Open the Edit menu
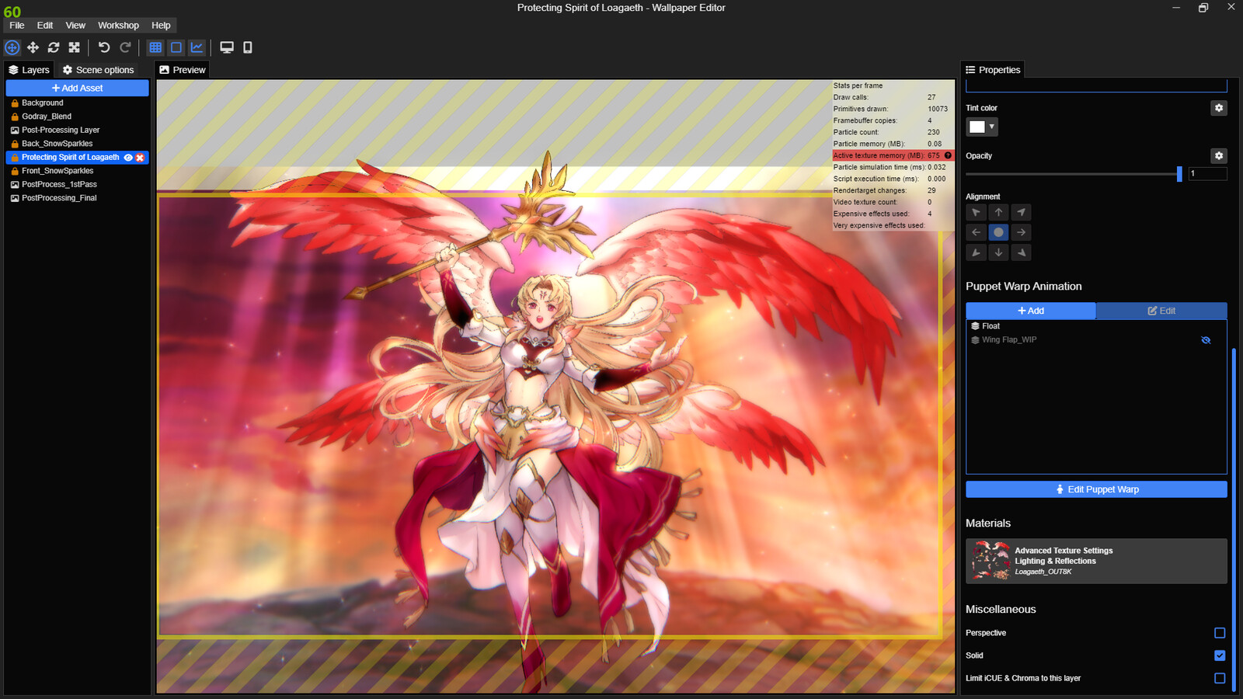Viewport: 1243px width, 699px height. (x=45, y=26)
